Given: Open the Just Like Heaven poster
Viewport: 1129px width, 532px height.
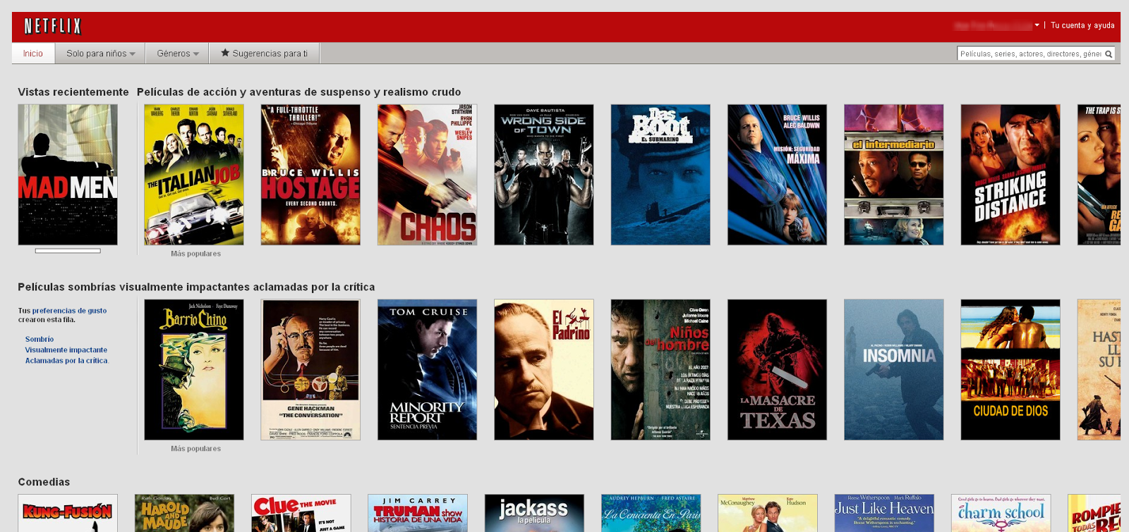Looking at the screenshot, I should 884,513.
